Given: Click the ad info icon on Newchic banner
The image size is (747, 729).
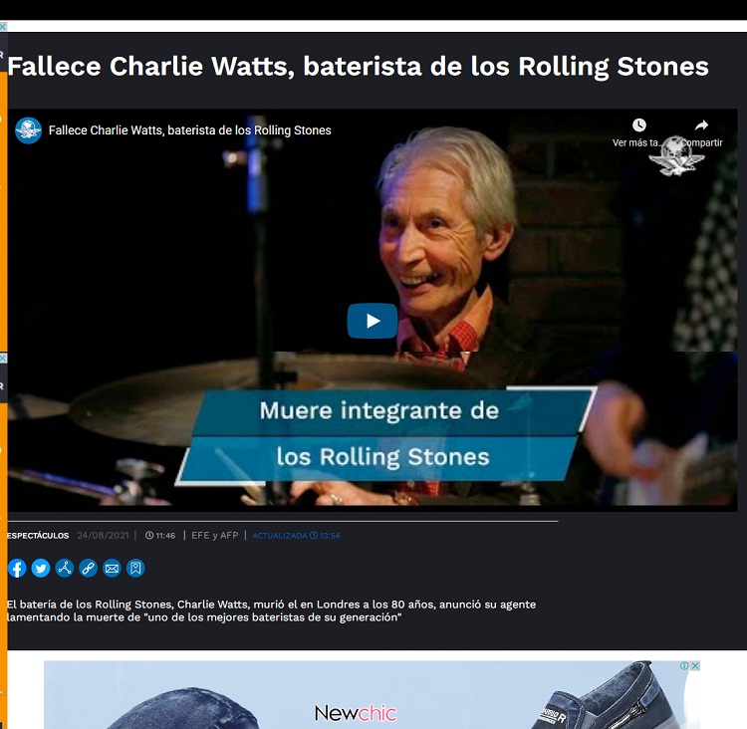Looking at the screenshot, I should pyautogui.click(x=684, y=665).
